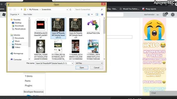The width and height of the screenshot is (177, 99).
Task: Click the Open button
Action: coord(82,68)
